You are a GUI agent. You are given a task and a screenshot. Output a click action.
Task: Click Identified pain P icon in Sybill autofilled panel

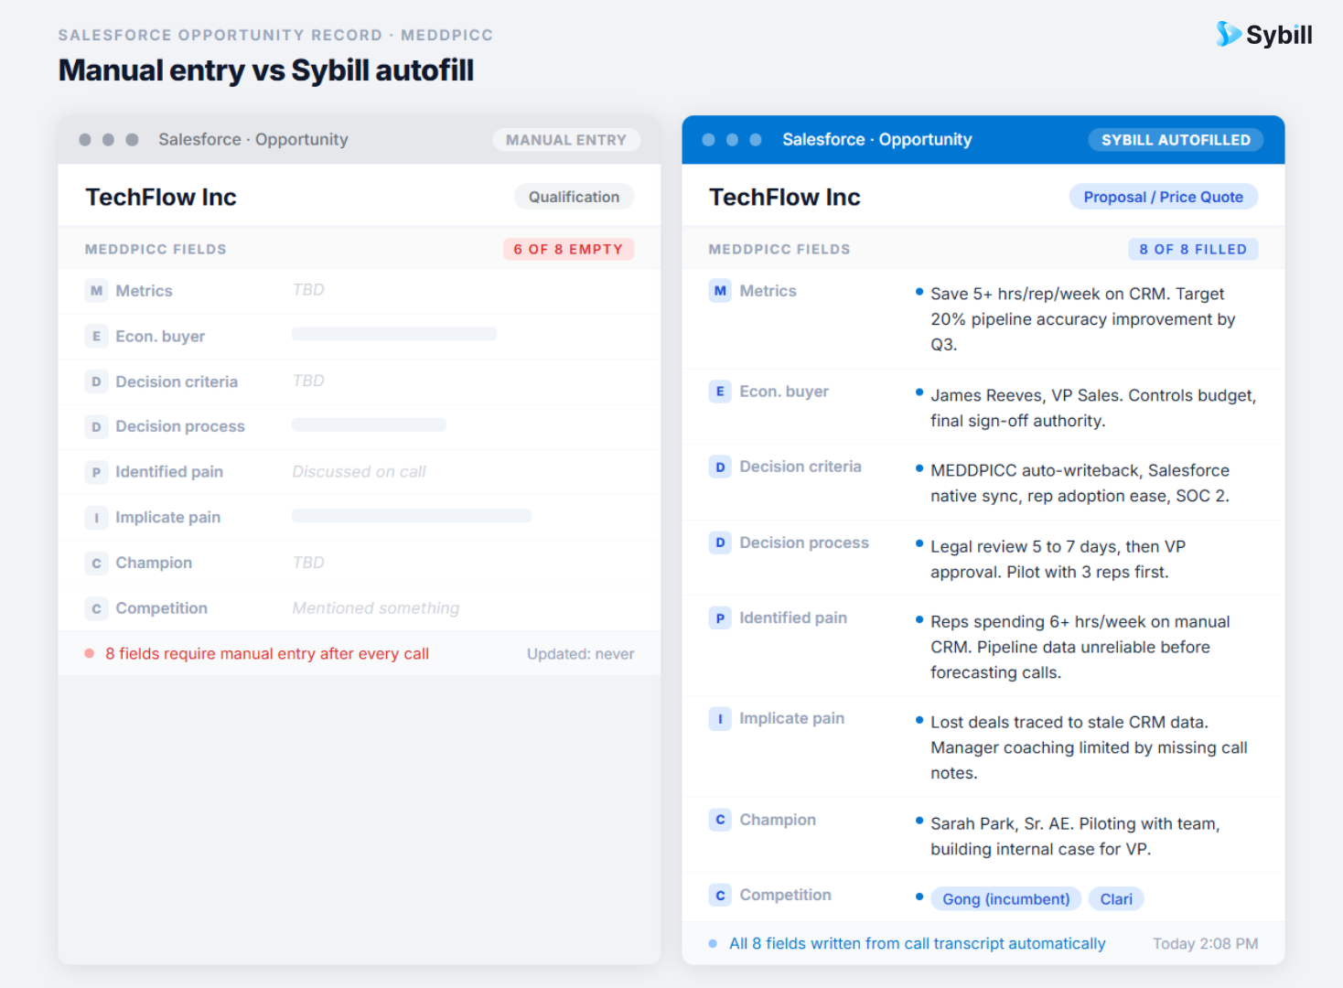720,618
